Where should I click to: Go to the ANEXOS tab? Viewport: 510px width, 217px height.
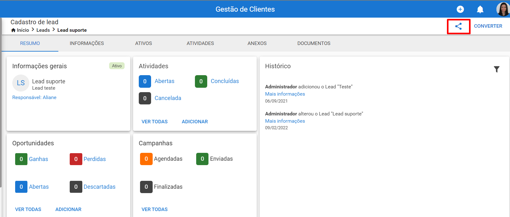(x=257, y=43)
